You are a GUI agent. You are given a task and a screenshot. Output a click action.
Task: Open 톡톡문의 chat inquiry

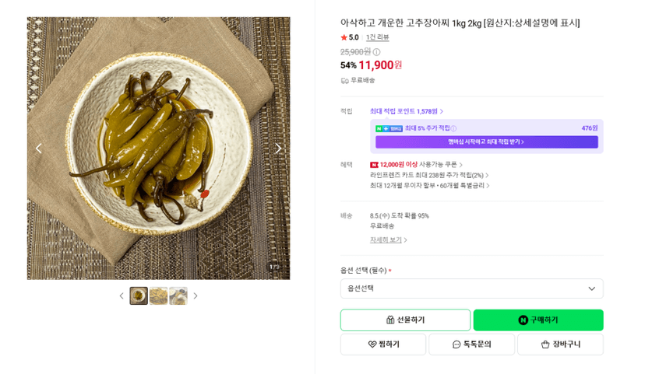pyautogui.click(x=471, y=344)
